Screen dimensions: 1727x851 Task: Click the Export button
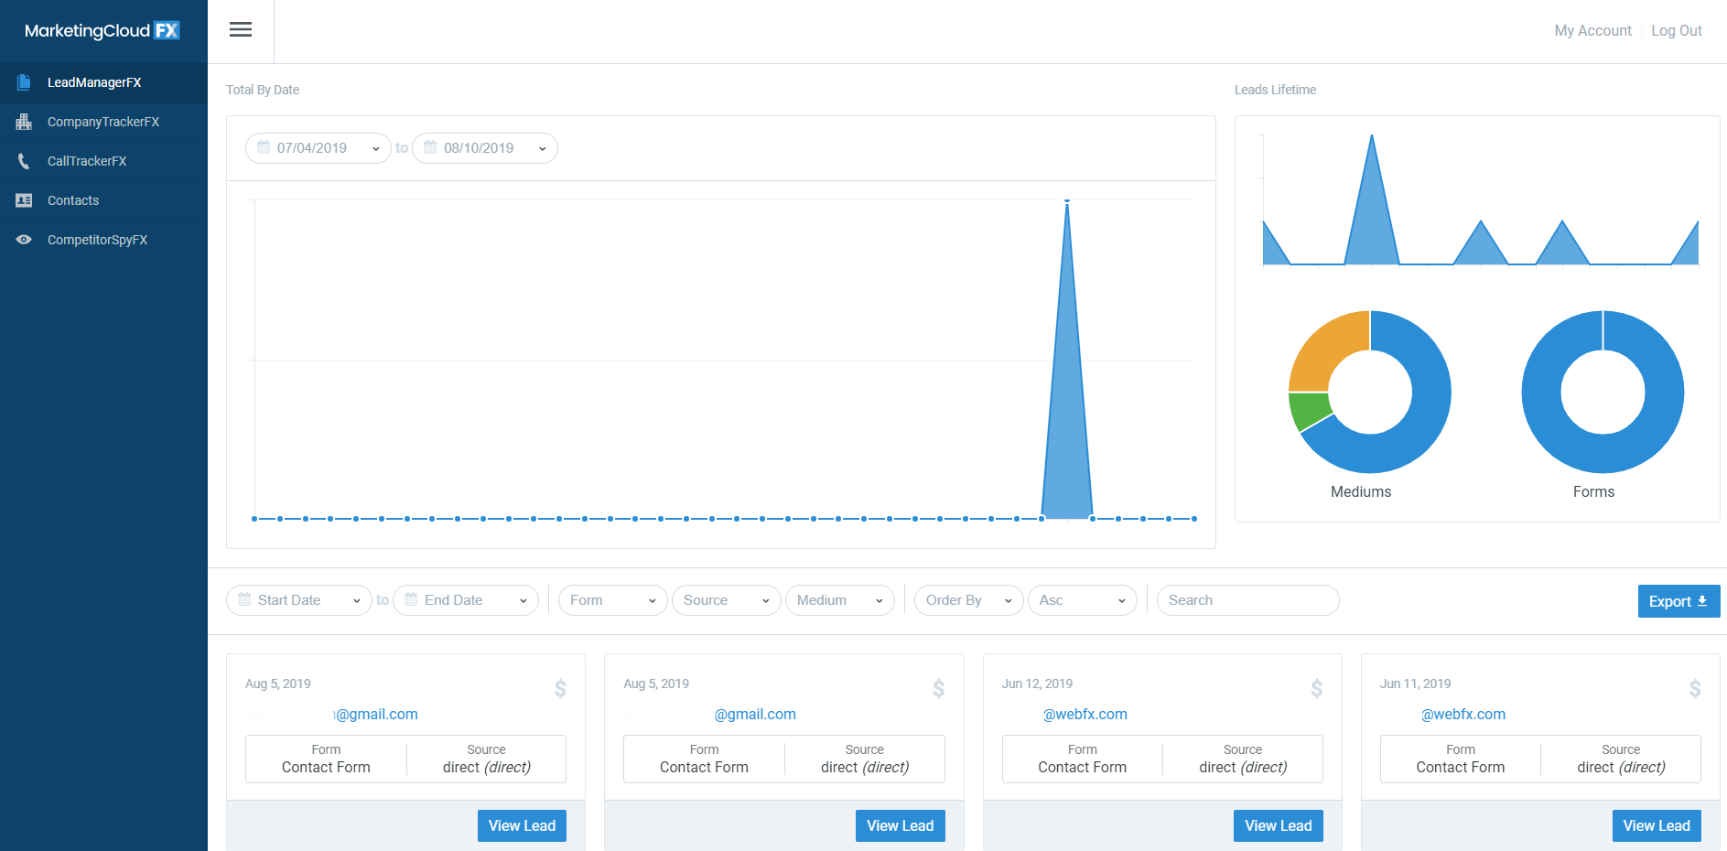tap(1678, 601)
